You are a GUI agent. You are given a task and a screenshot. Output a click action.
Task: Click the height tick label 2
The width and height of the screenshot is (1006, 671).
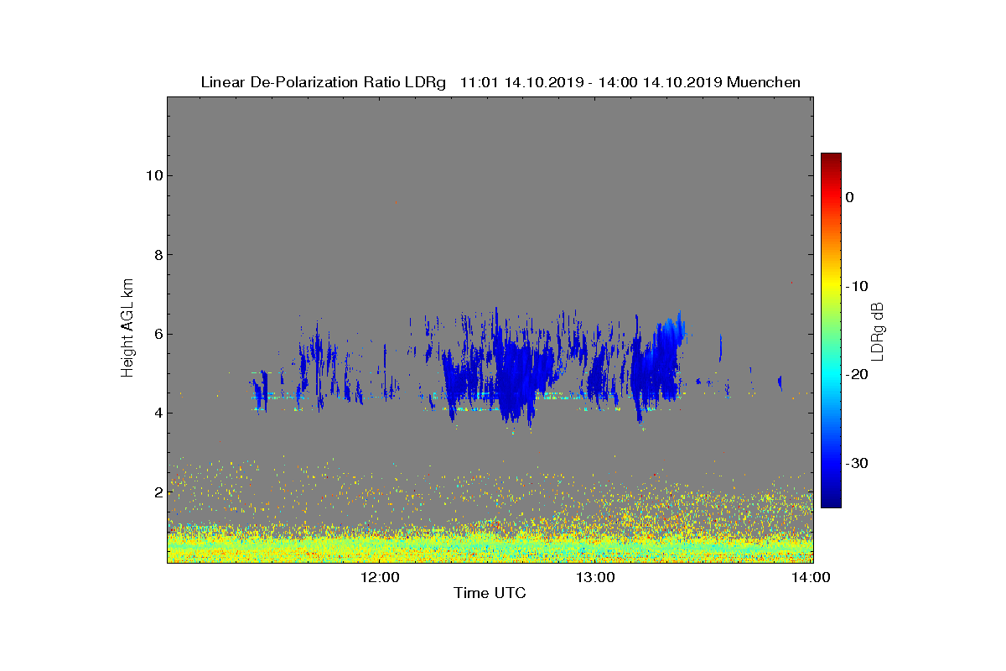click(x=157, y=492)
